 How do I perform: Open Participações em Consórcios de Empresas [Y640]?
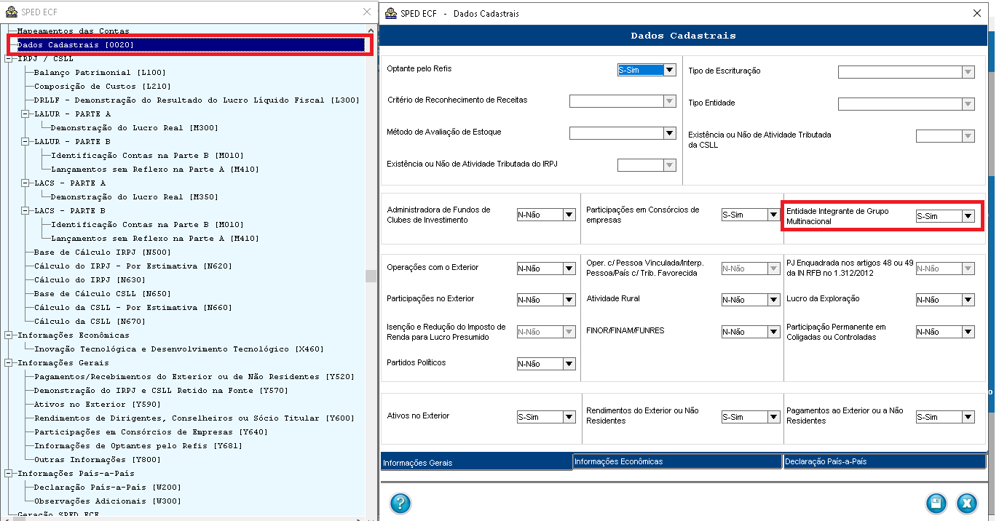click(151, 432)
